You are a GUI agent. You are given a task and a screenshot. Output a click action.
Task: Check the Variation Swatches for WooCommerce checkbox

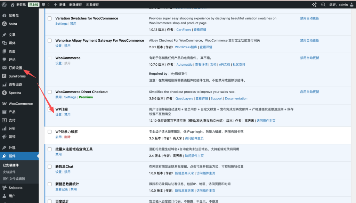pos(50,18)
